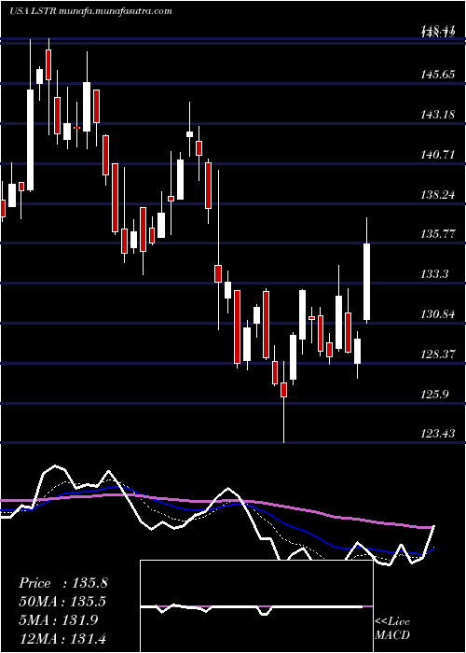Click the 138.24 price axis label

(437, 195)
